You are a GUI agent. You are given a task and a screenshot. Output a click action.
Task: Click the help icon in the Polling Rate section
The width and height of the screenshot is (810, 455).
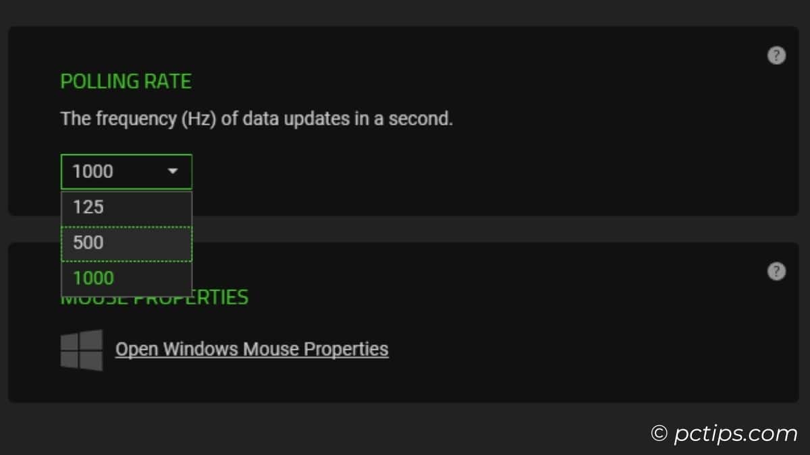pos(777,55)
